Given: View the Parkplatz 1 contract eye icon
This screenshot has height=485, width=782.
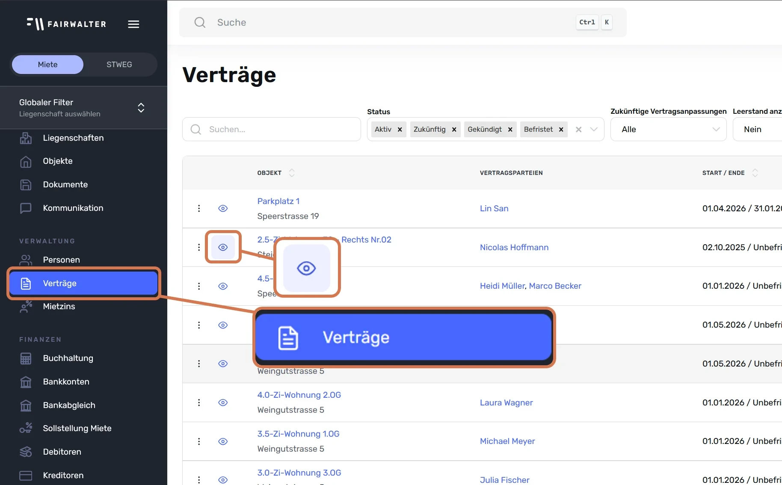Looking at the screenshot, I should click(223, 208).
